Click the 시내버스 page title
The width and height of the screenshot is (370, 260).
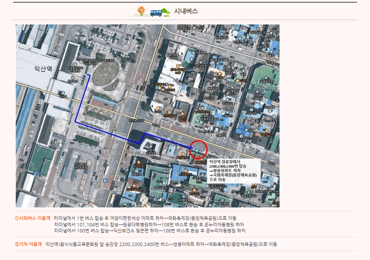[185, 11]
